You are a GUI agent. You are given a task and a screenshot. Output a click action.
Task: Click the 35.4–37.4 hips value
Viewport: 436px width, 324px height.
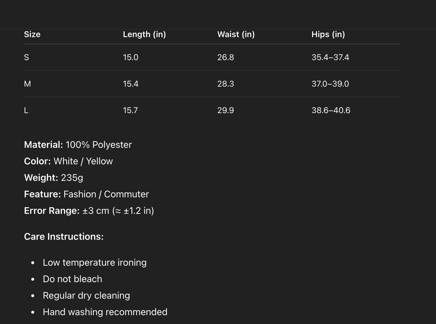[x=330, y=57]
